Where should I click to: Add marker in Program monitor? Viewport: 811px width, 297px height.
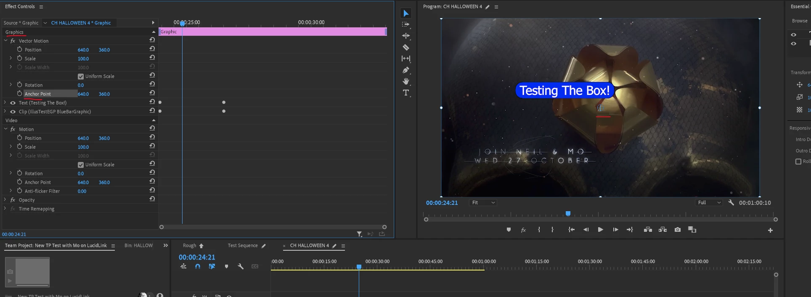[509, 230]
